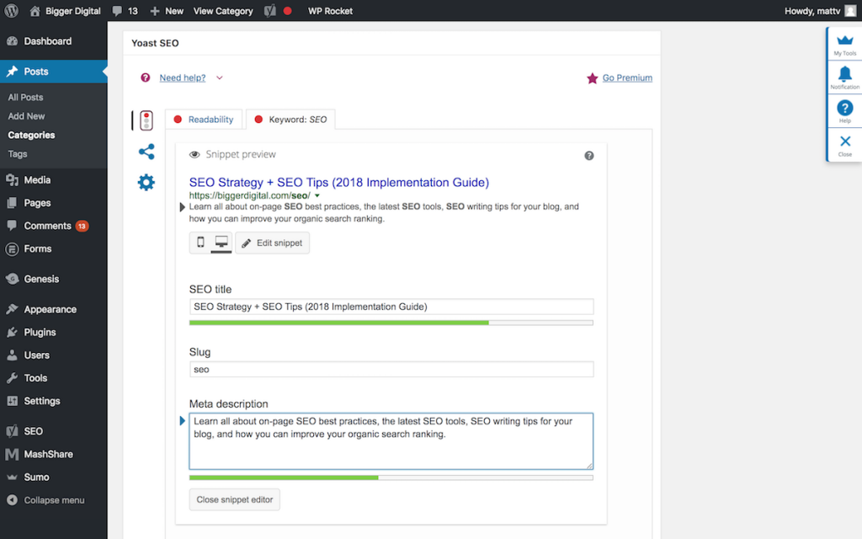Click the snippet preview description text
Viewport: 862px width, 539px height.
coord(384,213)
